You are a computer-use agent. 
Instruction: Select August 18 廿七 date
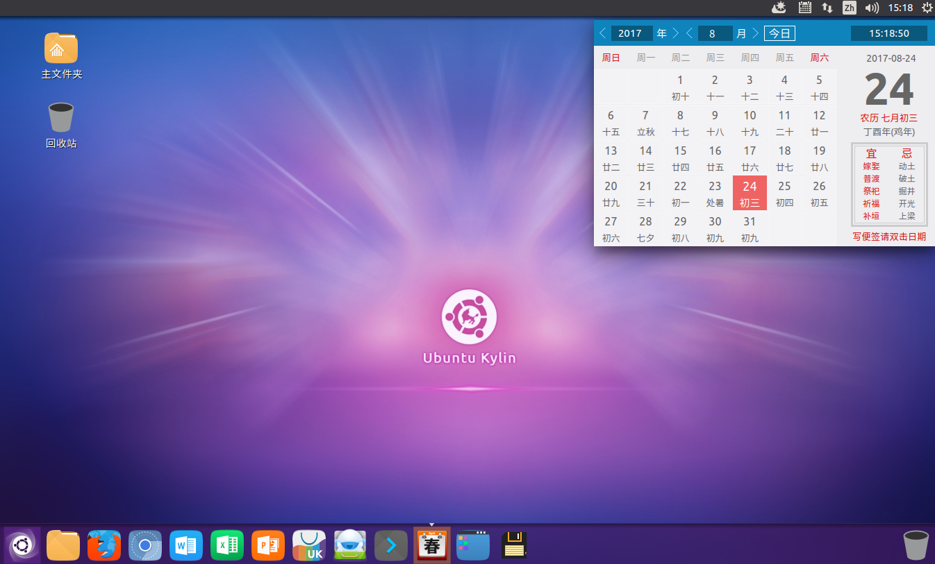tap(784, 158)
